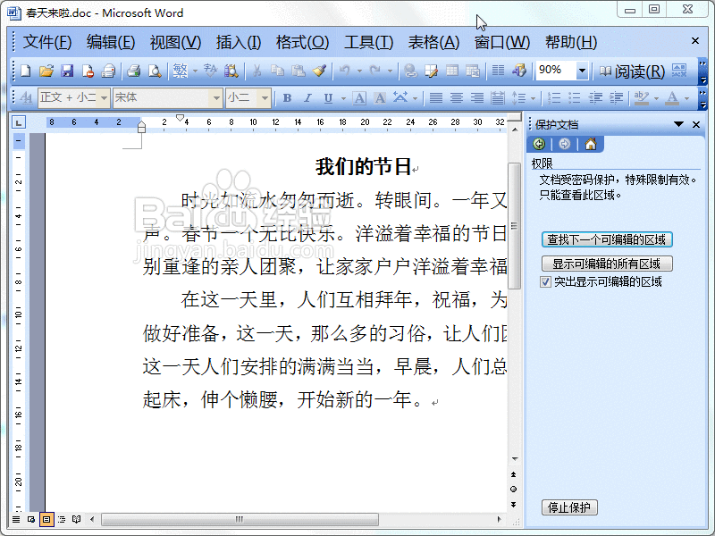Open the Print Preview icon

click(154, 71)
